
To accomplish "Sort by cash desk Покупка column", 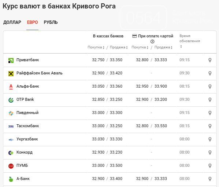I will pos(96,47).
